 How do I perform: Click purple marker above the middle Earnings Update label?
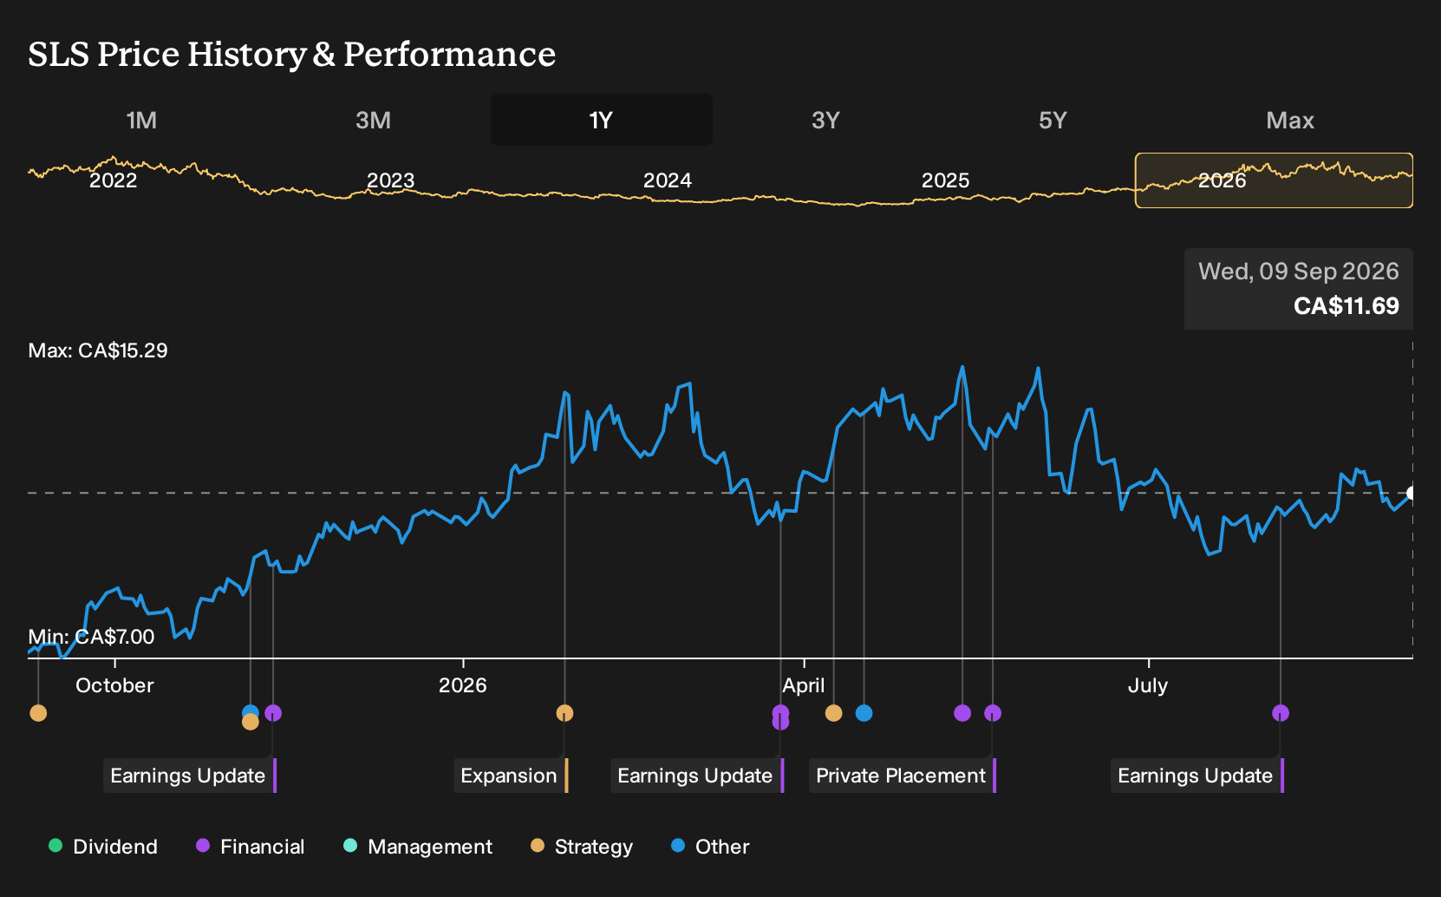[x=780, y=713]
